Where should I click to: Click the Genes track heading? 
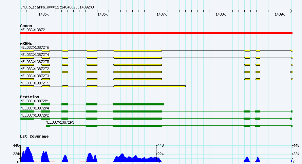pos(26,26)
